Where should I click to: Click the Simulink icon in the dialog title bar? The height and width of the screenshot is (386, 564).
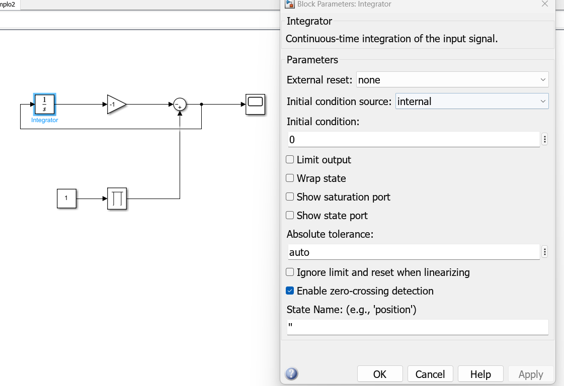(x=289, y=4)
